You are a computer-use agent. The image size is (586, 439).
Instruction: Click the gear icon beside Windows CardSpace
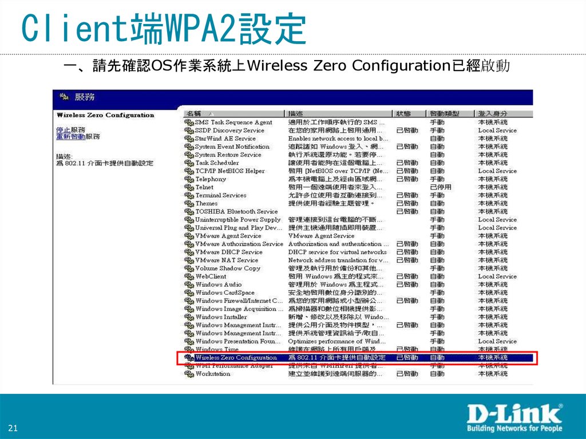tap(189, 293)
